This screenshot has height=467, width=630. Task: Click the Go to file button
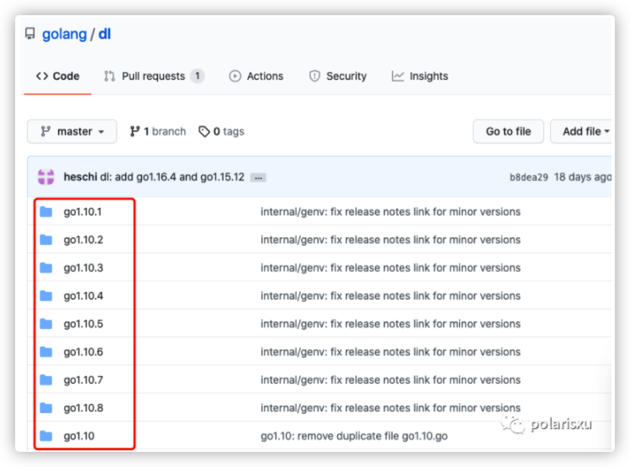508,132
